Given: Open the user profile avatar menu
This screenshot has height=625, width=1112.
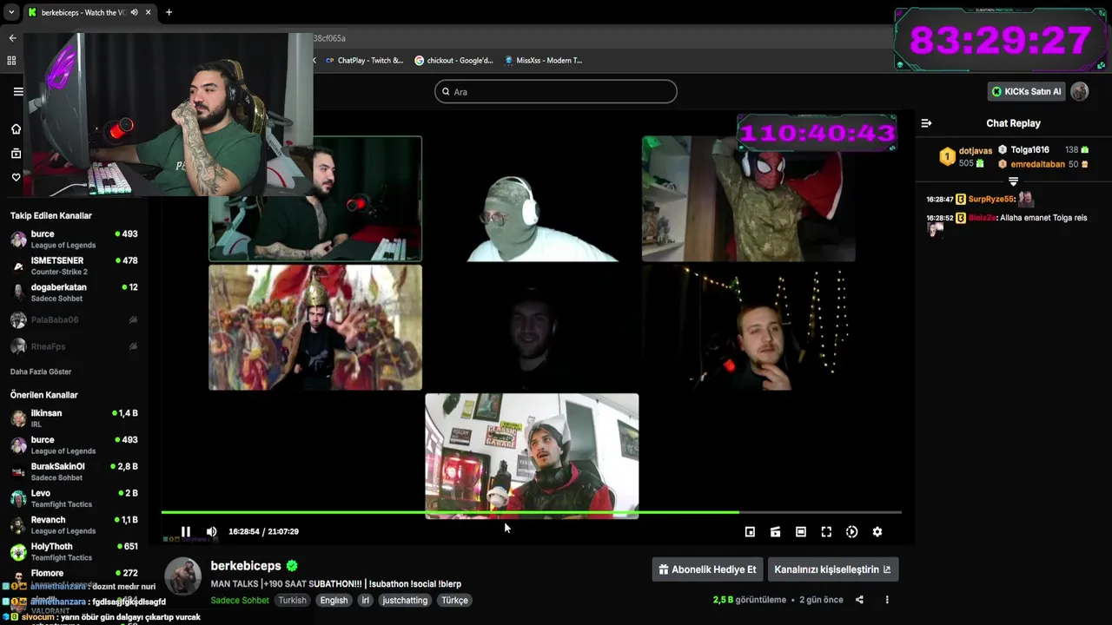Looking at the screenshot, I should coord(1080,91).
